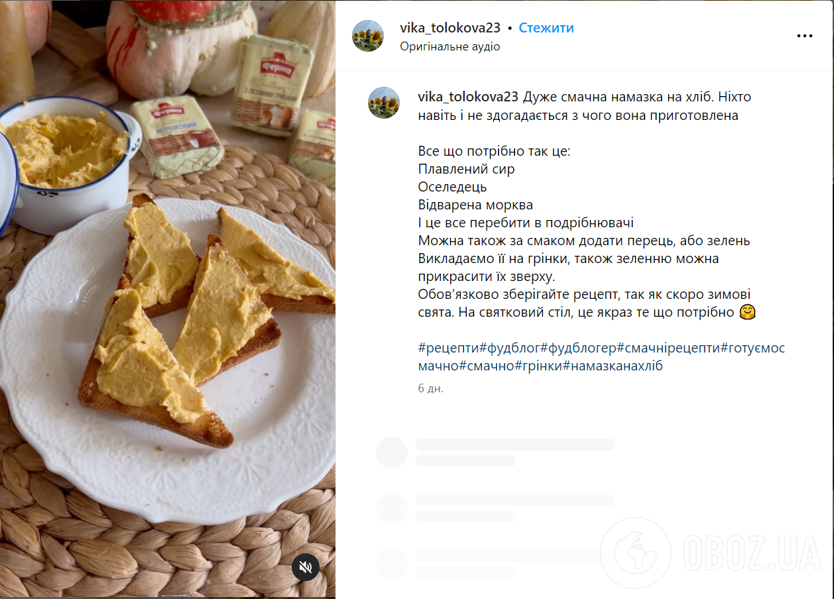Click the header sunflower profile avatar
The width and height of the screenshot is (834, 599).
(x=368, y=36)
